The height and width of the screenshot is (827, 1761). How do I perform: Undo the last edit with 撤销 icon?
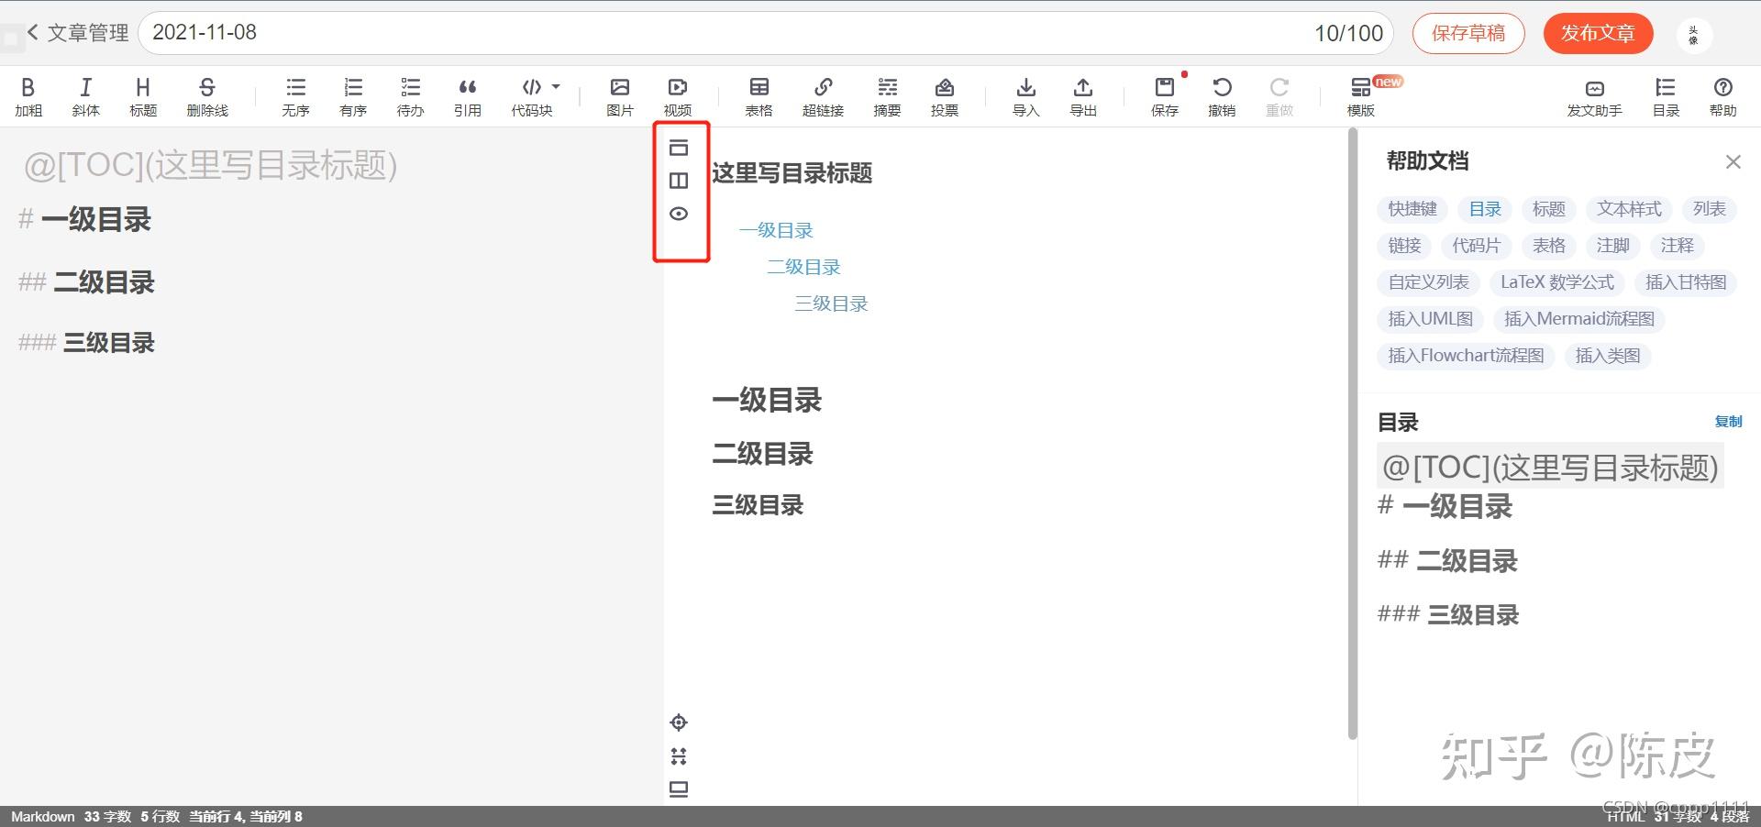point(1222,95)
